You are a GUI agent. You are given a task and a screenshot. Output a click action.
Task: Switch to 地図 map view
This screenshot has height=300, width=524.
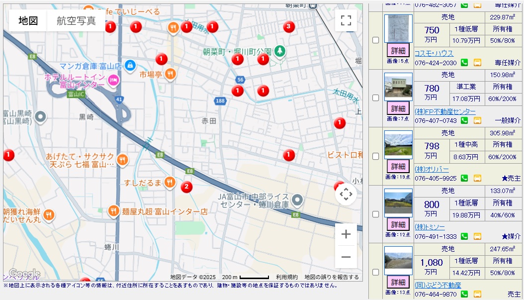(28, 21)
